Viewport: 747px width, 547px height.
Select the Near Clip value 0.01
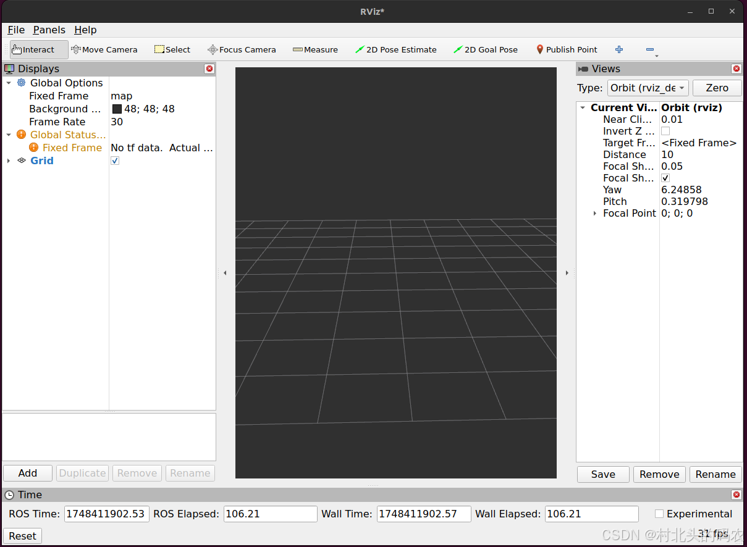(x=672, y=119)
